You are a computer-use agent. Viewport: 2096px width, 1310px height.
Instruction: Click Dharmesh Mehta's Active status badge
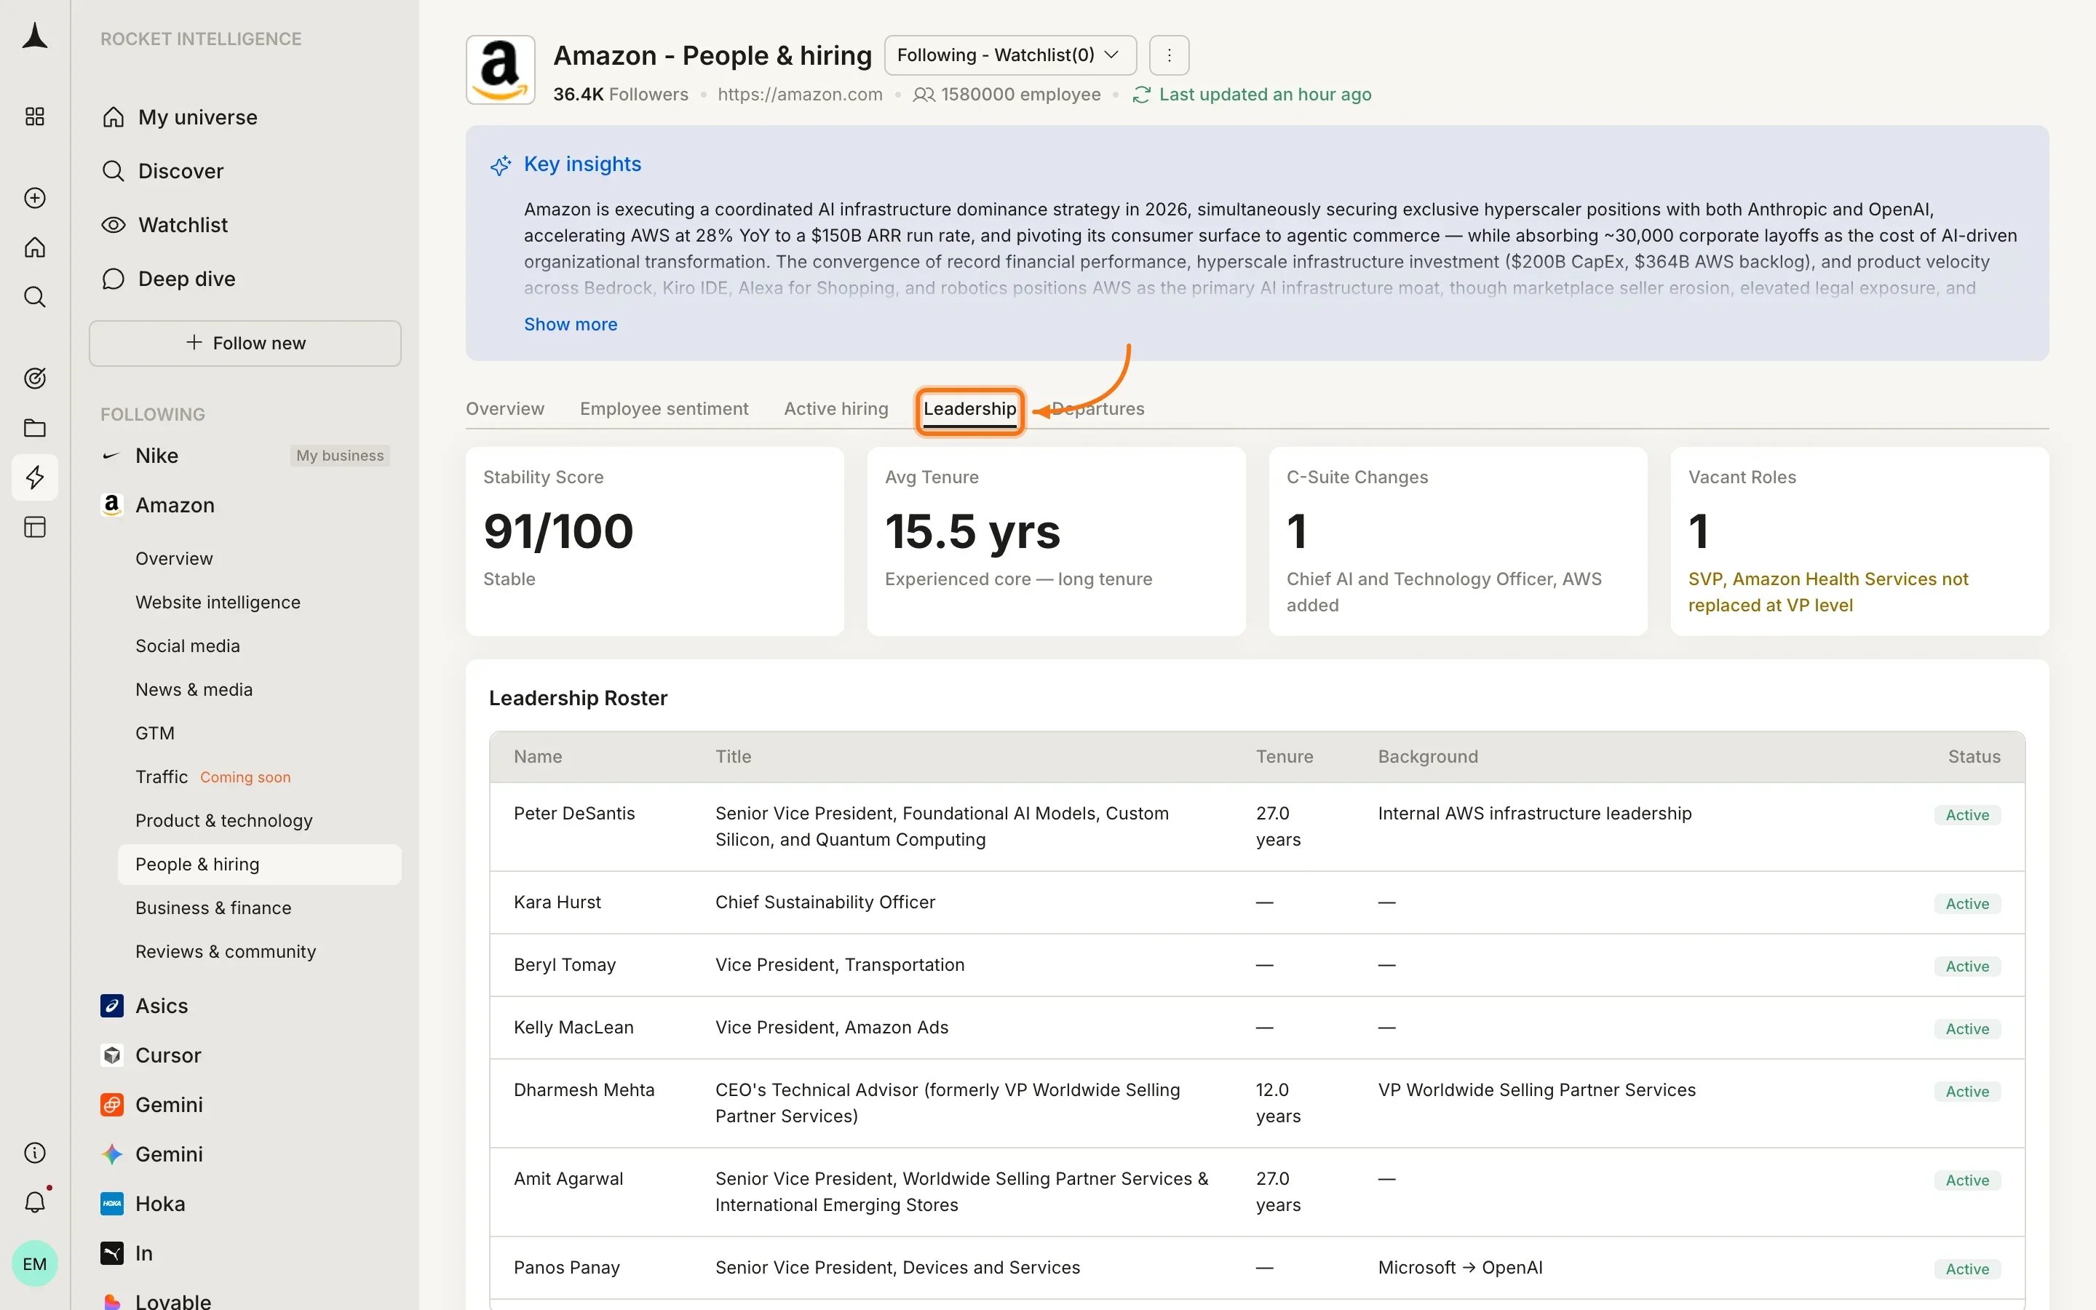coord(1967,1092)
